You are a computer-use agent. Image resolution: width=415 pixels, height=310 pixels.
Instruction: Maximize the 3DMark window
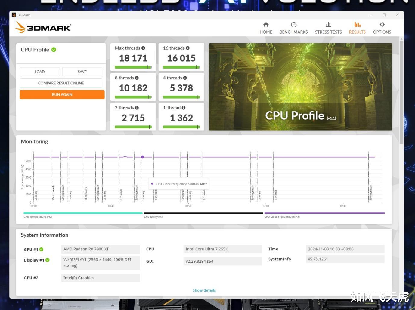tap(384, 15)
